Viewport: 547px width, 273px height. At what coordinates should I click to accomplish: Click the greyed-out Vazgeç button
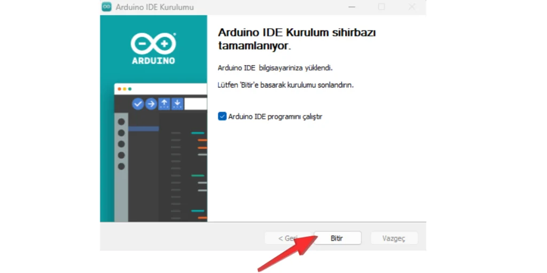tap(394, 238)
